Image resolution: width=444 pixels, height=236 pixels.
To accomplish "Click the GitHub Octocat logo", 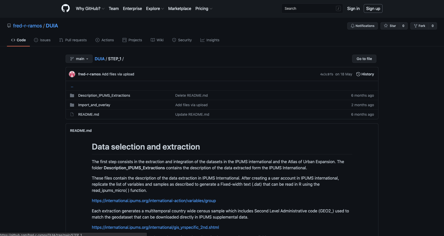I will (66, 8).
